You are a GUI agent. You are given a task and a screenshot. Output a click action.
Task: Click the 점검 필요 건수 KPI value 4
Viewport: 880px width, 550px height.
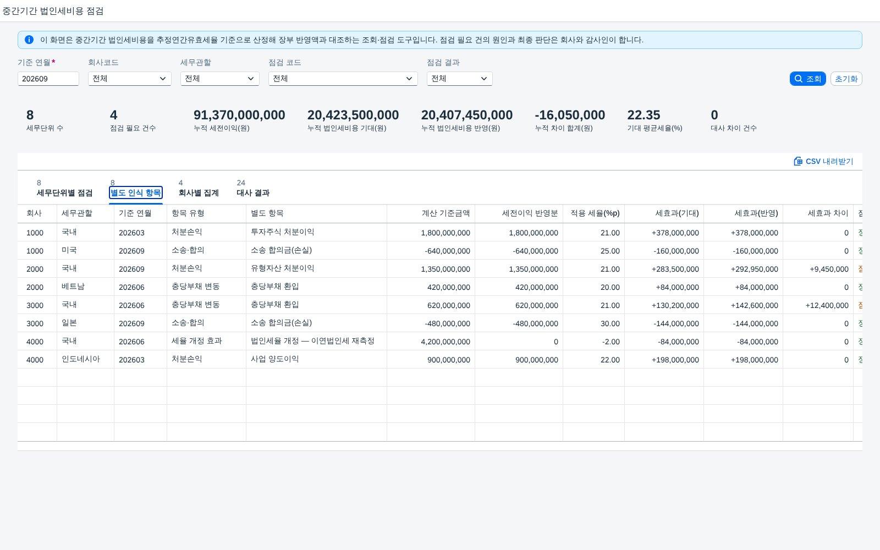[x=113, y=115]
